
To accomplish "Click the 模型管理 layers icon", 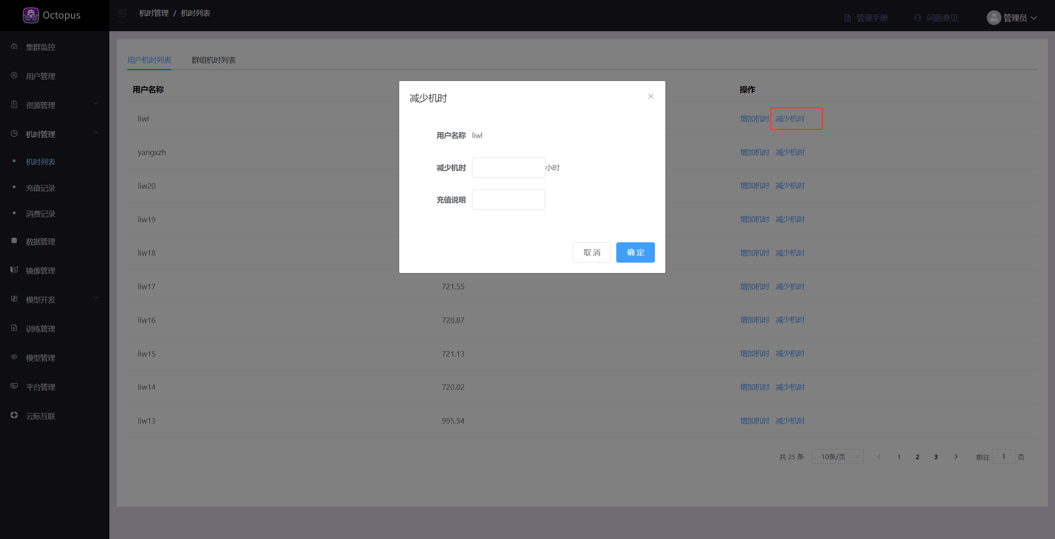I will [14, 357].
